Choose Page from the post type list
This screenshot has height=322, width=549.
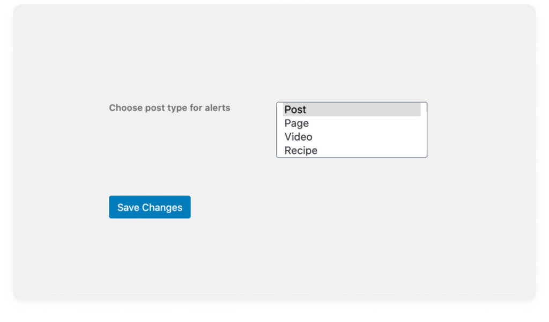(352, 123)
